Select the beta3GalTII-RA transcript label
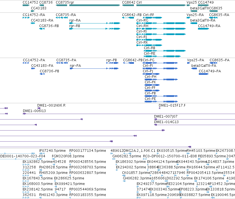 (203, 20)
